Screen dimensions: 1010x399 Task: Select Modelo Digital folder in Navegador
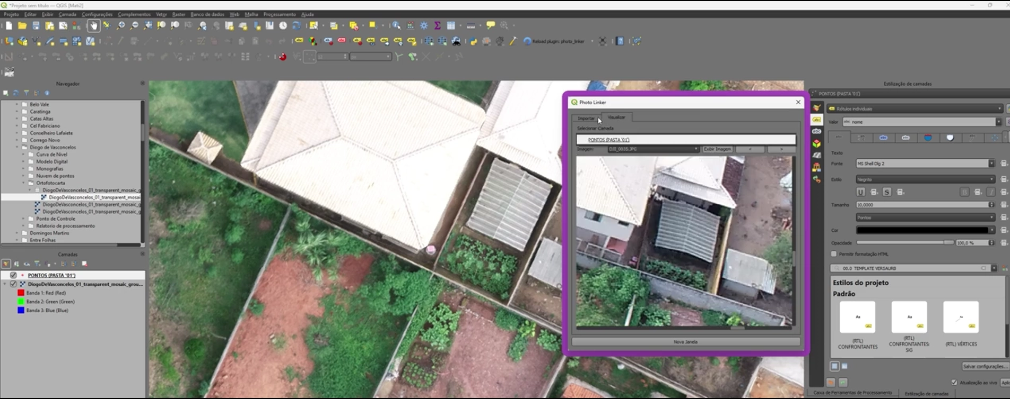51,161
